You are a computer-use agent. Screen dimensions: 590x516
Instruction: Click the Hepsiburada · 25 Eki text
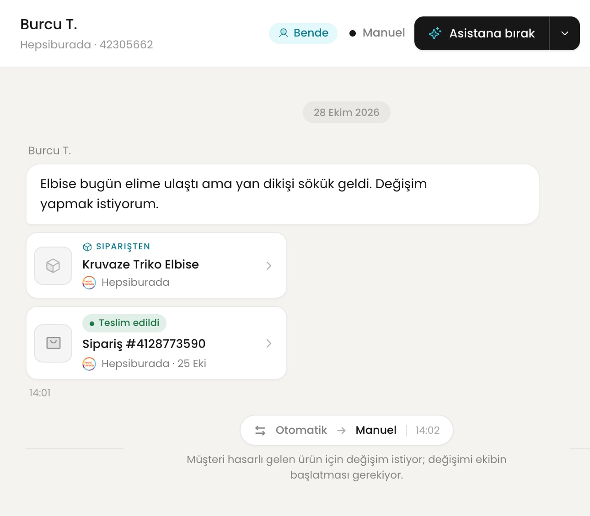[154, 363]
